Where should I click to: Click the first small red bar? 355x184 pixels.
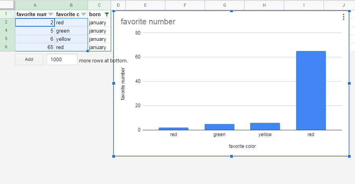tap(174, 129)
